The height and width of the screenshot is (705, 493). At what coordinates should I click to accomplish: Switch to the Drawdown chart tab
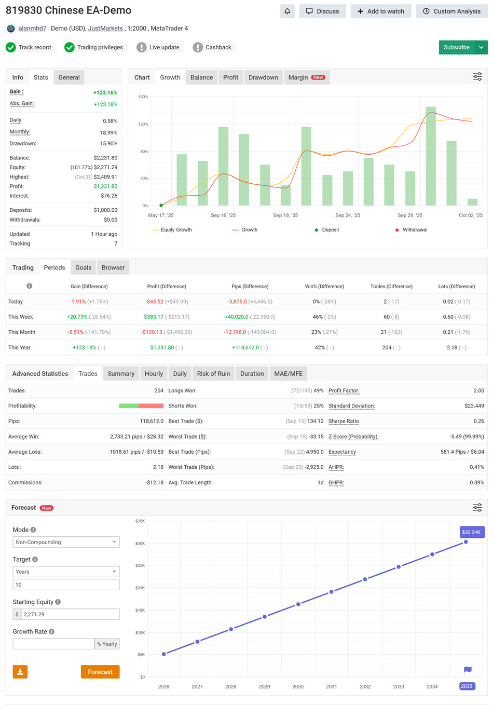click(263, 77)
